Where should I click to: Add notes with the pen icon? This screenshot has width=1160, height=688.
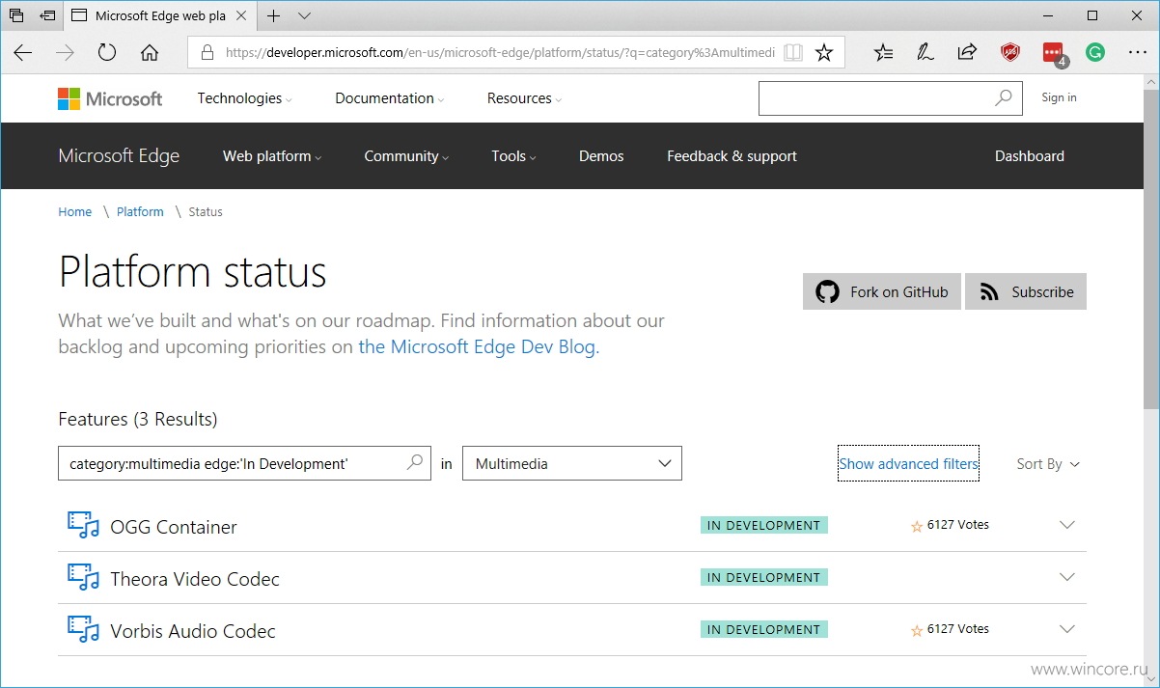(x=925, y=53)
